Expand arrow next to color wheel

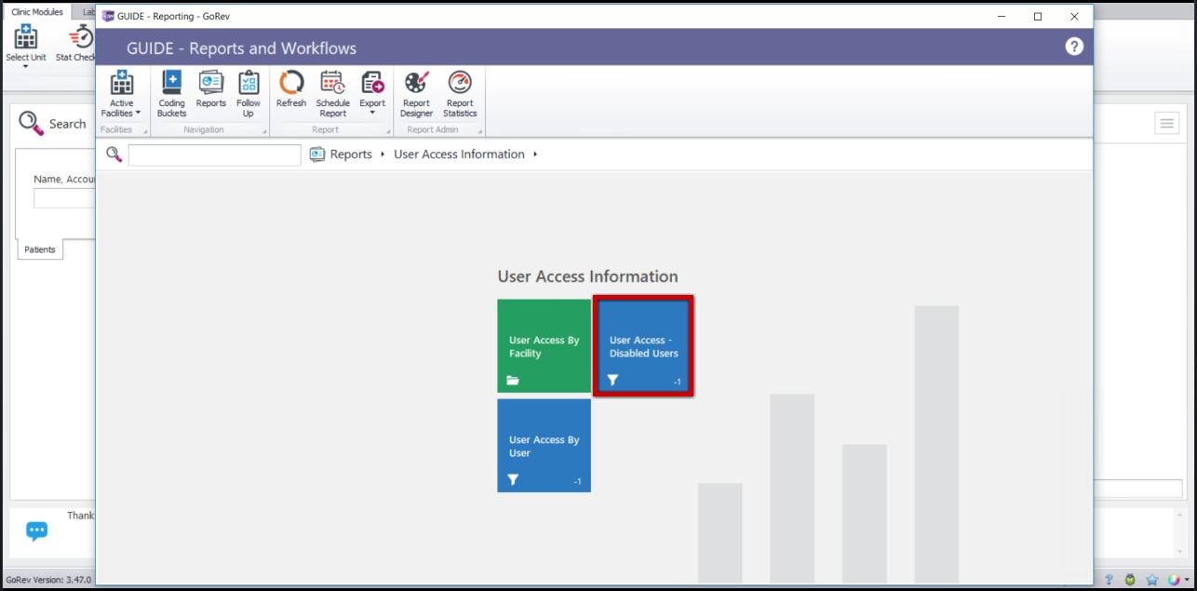1187,580
